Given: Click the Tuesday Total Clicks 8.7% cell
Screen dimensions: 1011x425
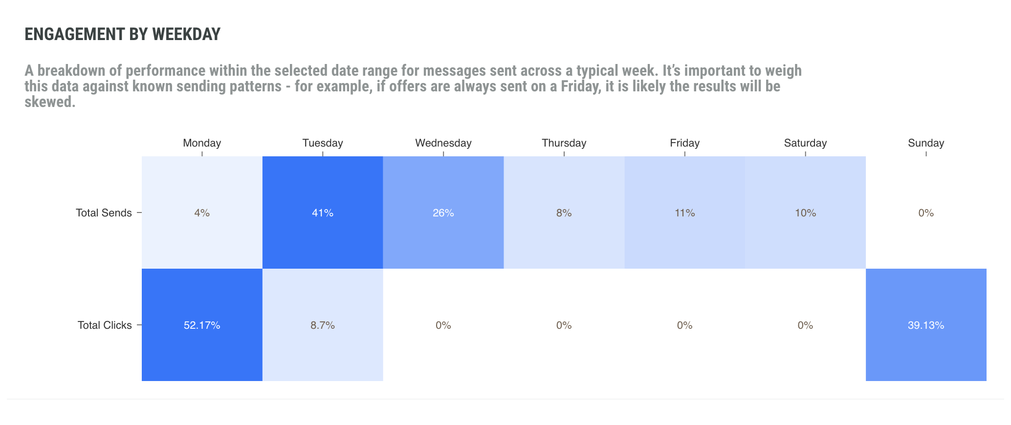Looking at the screenshot, I should tap(323, 325).
